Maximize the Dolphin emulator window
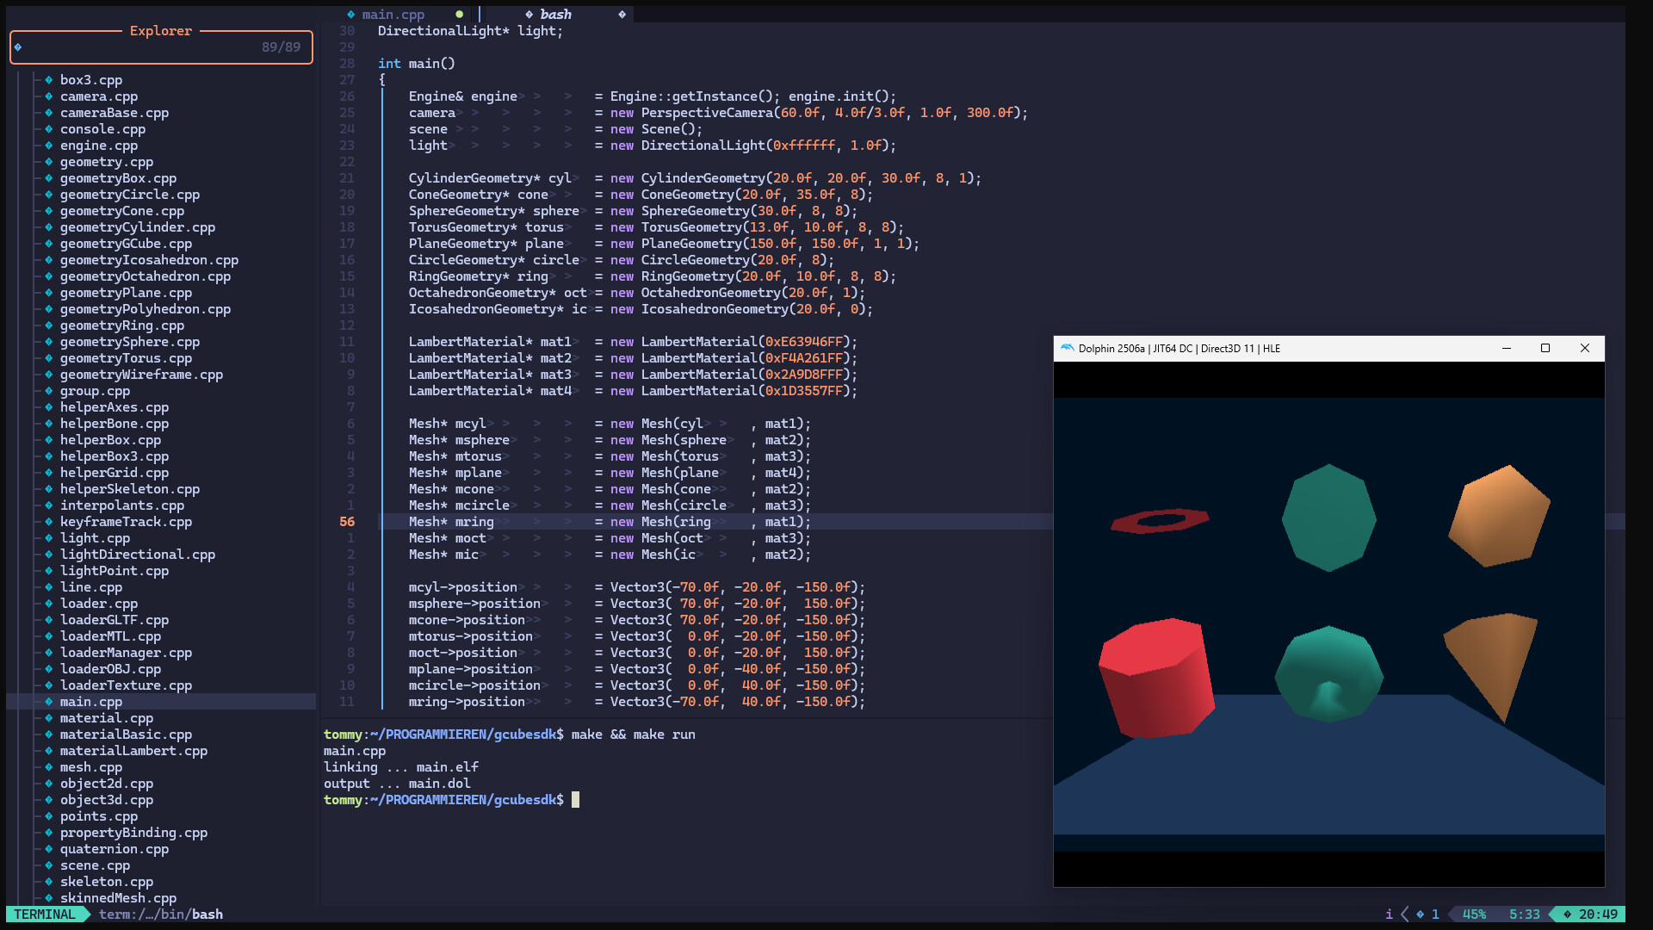This screenshot has height=930, width=1653. (x=1545, y=349)
